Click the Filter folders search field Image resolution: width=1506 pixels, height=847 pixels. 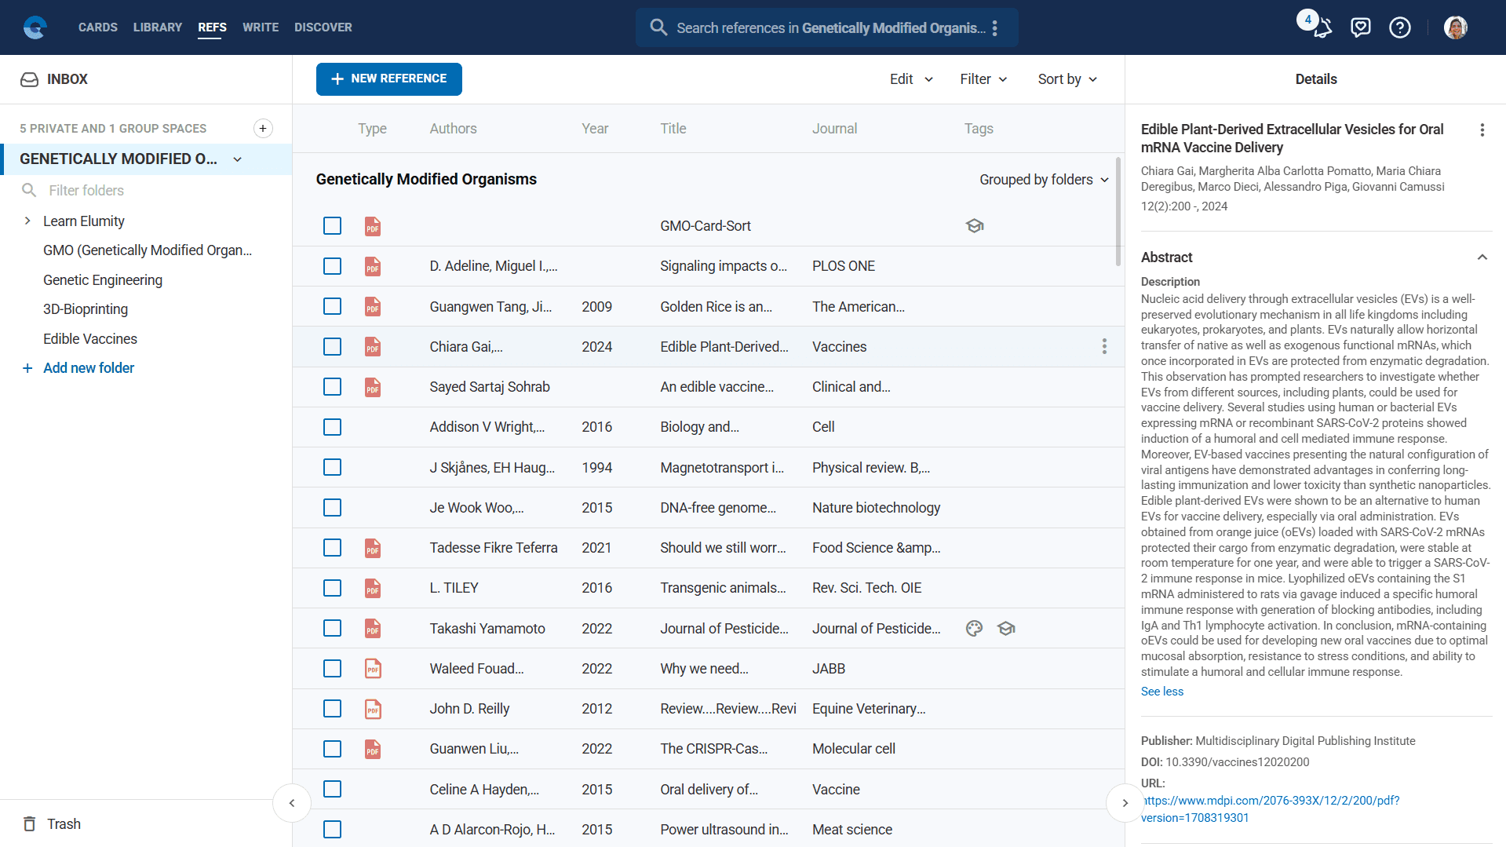click(86, 191)
